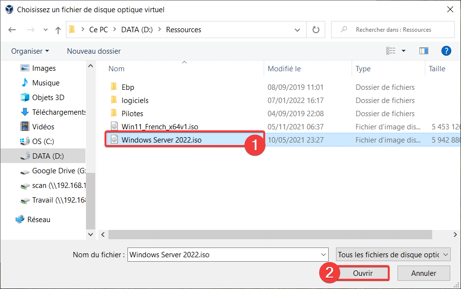Viewport: 461px width, 289px height.
Task: Expand the file name dropdown arrow
Action: pos(323,255)
